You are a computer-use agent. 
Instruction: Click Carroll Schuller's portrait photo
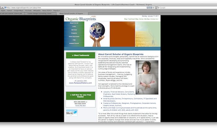pos(147,78)
